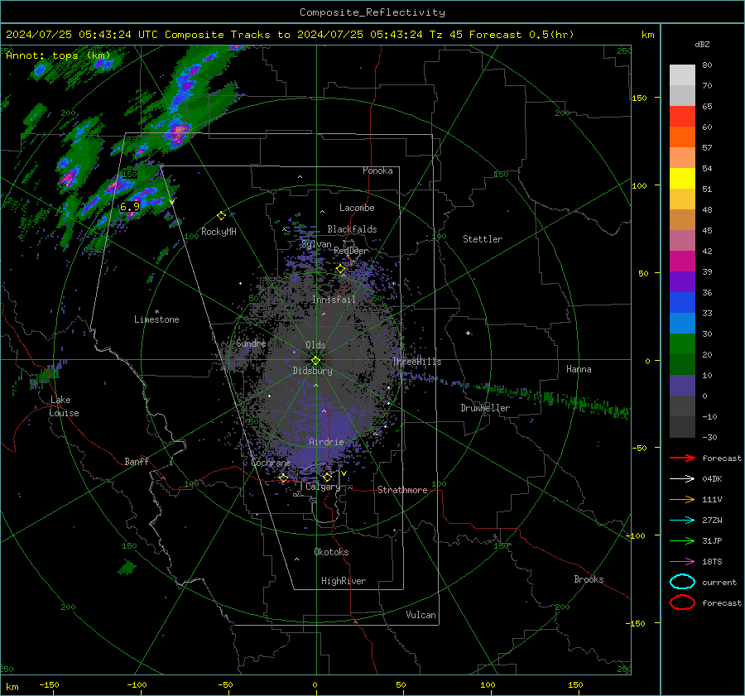The width and height of the screenshot is (745, 696).
Task: Click the Strathmore city label
Action: pyautogui.click(x=402, y=490)
